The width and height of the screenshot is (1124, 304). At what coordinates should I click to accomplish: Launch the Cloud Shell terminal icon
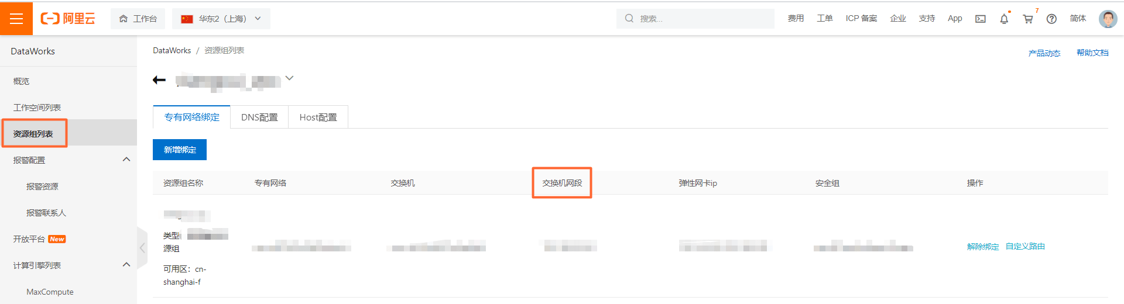[x=981, y=19]
